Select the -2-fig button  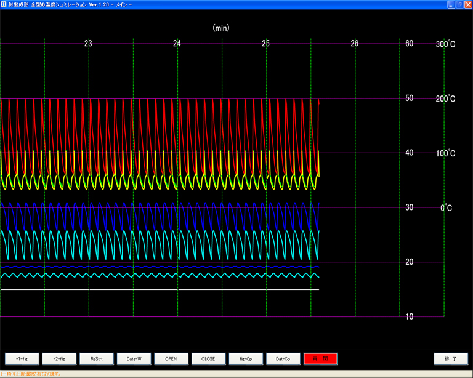[x=59, y=359]
